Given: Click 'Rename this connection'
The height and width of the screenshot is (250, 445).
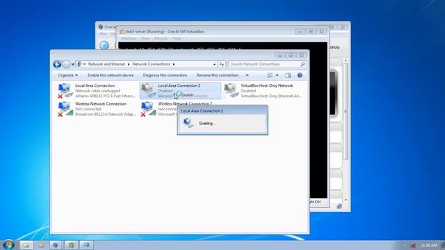Looking at the screenshot, I should coord(218,75).
